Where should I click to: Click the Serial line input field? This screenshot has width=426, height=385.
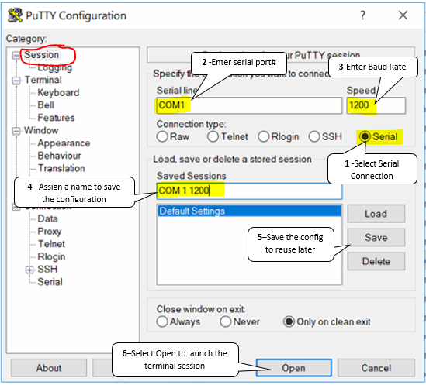click(x=249, y=105)
